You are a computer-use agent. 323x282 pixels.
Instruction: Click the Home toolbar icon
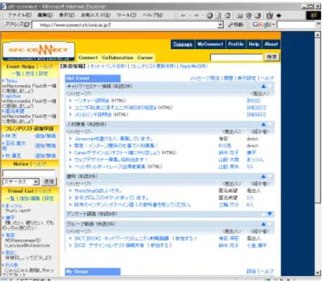click(x=227, y=15)
